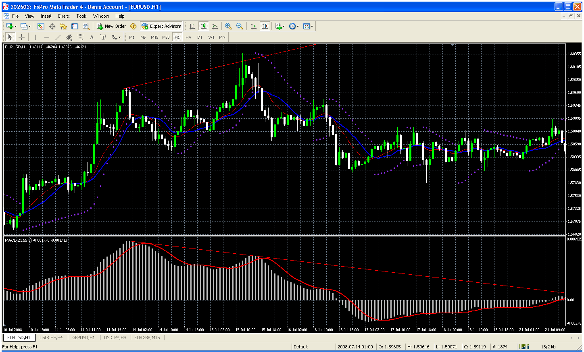Select the Fibonacci Retracement tool

point(80,37)
